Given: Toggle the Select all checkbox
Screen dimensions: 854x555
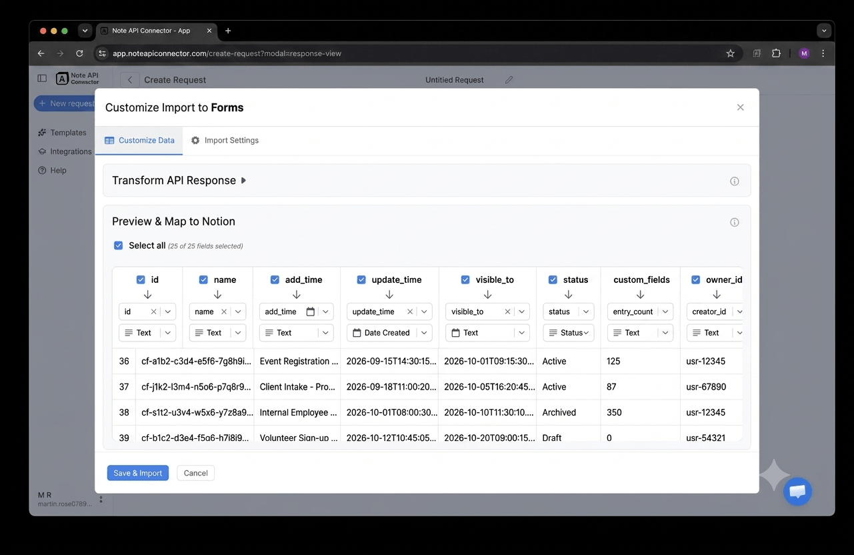Looking at the screenshot, I should coord(119,245).
